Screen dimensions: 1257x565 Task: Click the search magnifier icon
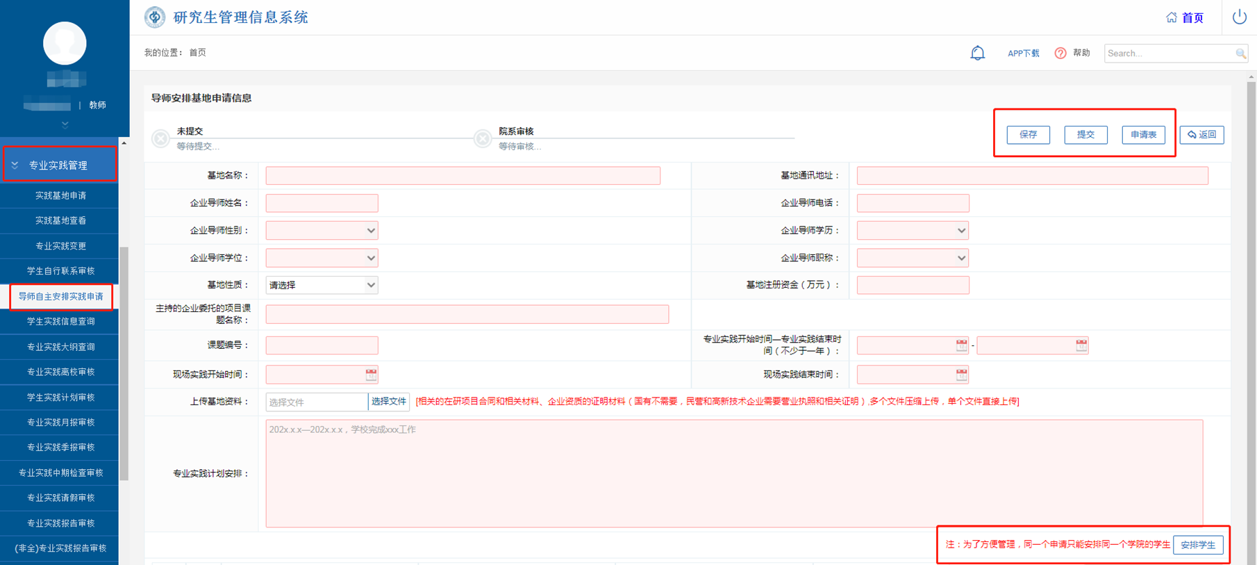1240,54
